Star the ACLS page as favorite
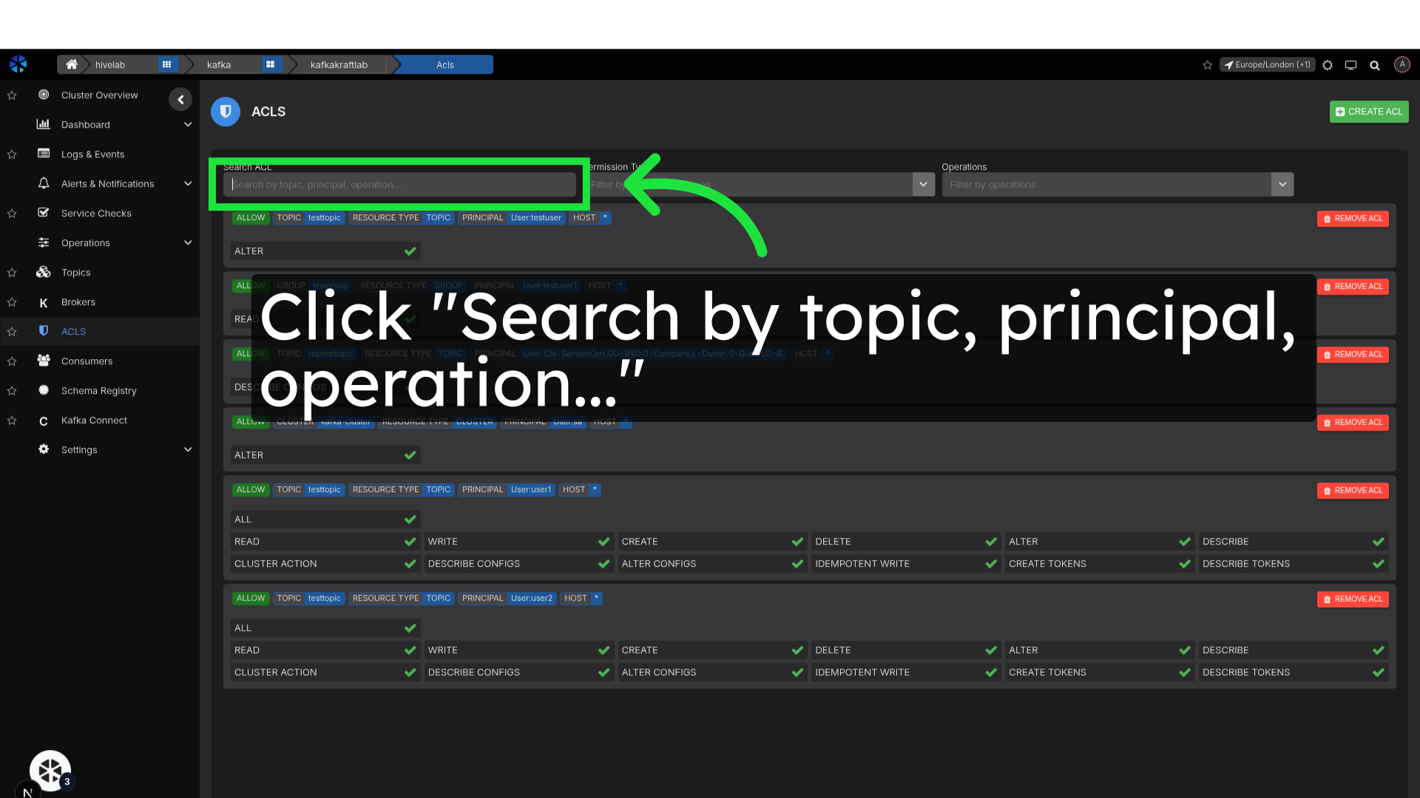This screenshot has height=798, width=1420. coord(12,331)
